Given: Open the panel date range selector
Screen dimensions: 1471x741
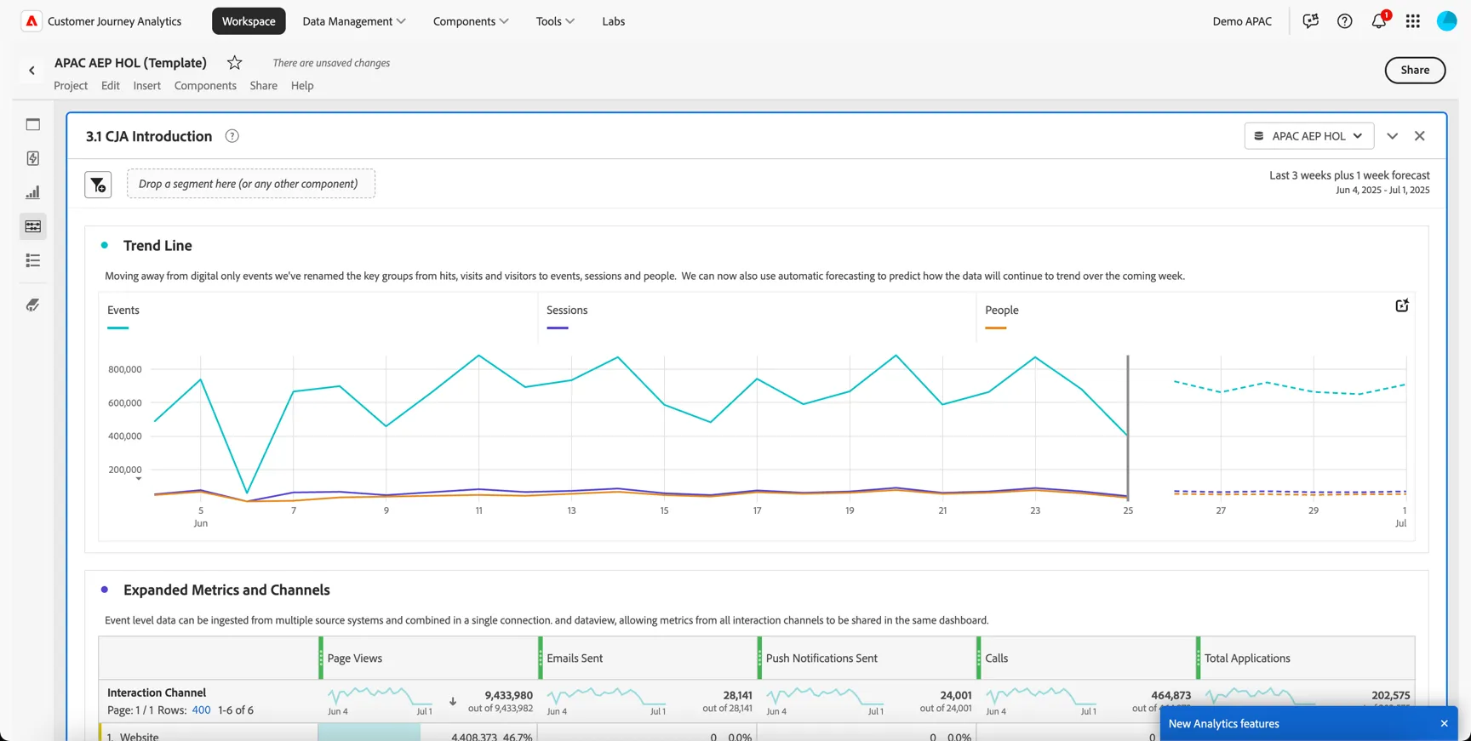Looking at the screenshot, I should click(1349, 183).
